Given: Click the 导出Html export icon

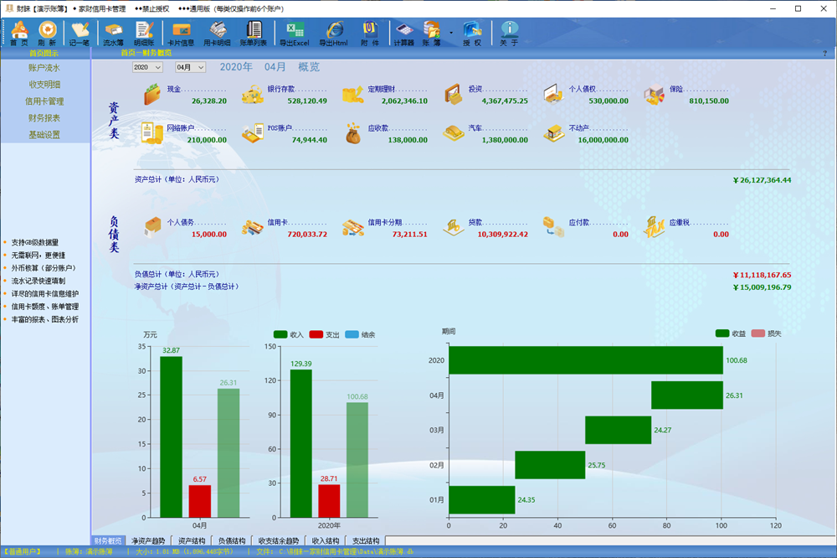Looking at the screenshot, I should (x=333, y=33).
